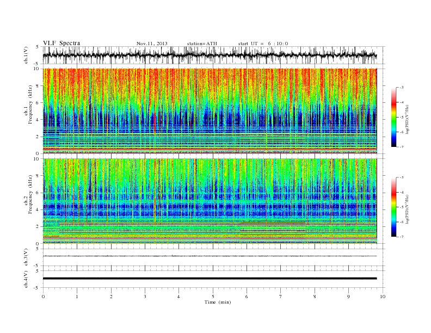Click the '-5' label on ch.1 color bar

[x=402, y=118]
